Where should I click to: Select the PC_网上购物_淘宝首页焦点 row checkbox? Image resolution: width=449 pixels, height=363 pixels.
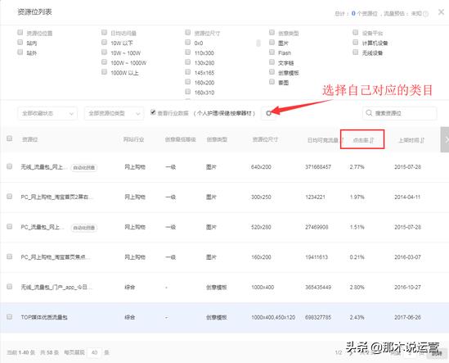coord(10,256)
